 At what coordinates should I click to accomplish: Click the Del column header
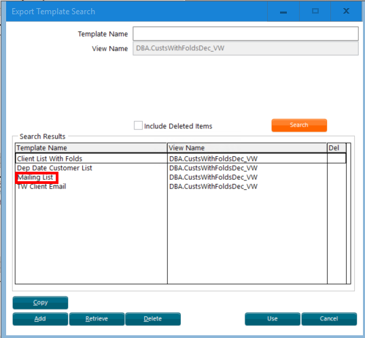(x=336, y=148)
